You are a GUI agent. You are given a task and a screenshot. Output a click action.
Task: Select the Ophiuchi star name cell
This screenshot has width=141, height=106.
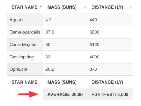pos(25,69)
